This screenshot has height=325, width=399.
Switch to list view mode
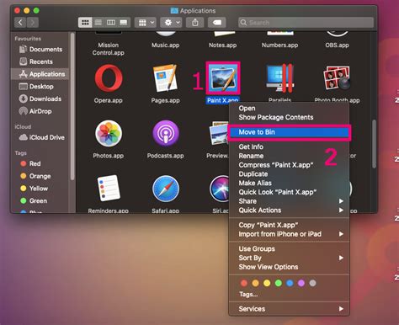[x=98, y=23]
